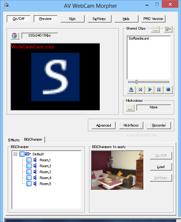Screen dimensions: 181x222
Task: Click the webcam source icon beside resolution
Action: point(15,36)
